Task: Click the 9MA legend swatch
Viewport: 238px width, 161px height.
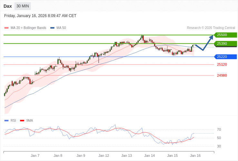Action: (x=22, y=121)
